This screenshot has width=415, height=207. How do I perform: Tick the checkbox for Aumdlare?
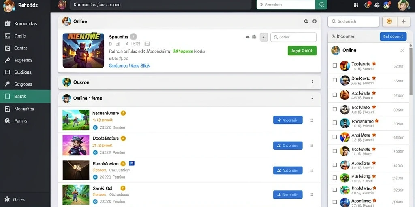[334, 165]
